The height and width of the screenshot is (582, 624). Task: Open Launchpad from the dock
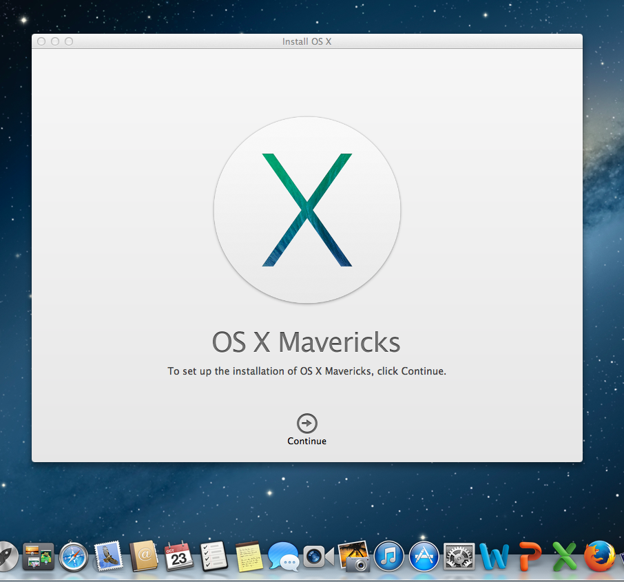(8, 556)
